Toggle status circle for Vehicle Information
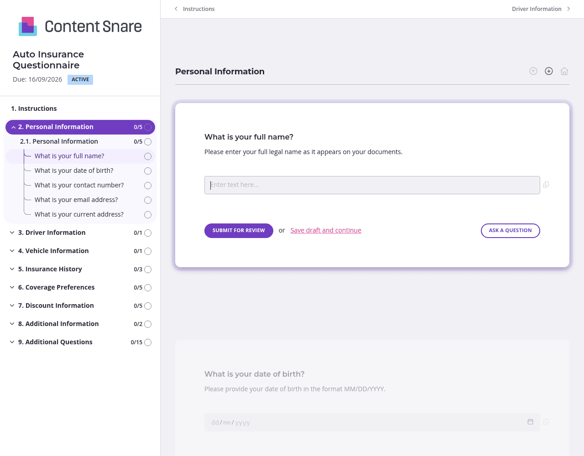The height and width of the screenshot is (456, 584). pyautogui.click(x=148, y=251)
